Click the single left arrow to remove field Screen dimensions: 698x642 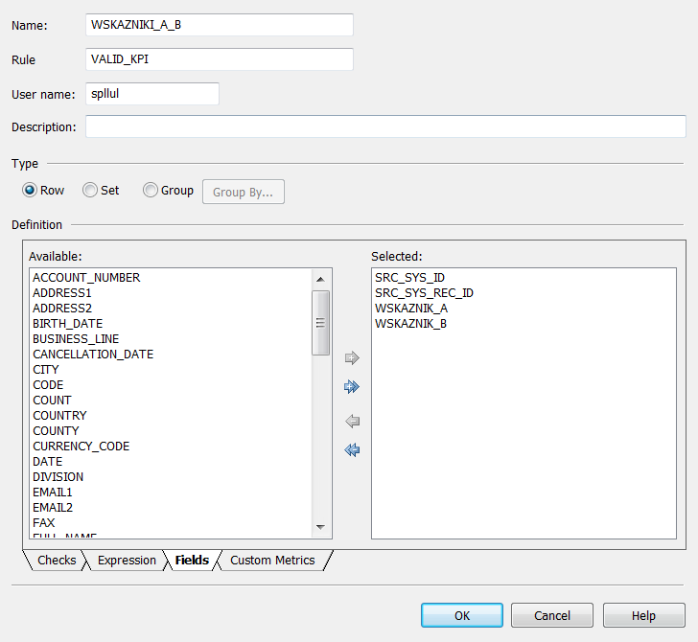352,422
